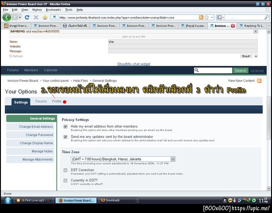Open the tab list dropdown arrow
This screenshot has height=213, width=272.
click(269, 26)
